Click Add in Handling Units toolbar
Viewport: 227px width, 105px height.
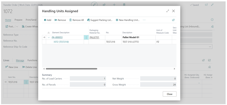[x=47, y=20]
